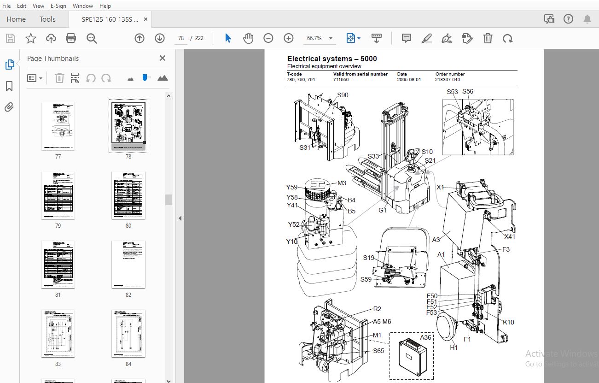This screenshot has height=383, width=599.
Task: Delete thumbnail pages with the panel trash icon
Action: (59, 78)
